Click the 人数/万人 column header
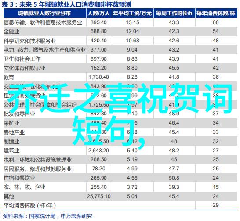This screenshot has width=240, height=221. 99,13
